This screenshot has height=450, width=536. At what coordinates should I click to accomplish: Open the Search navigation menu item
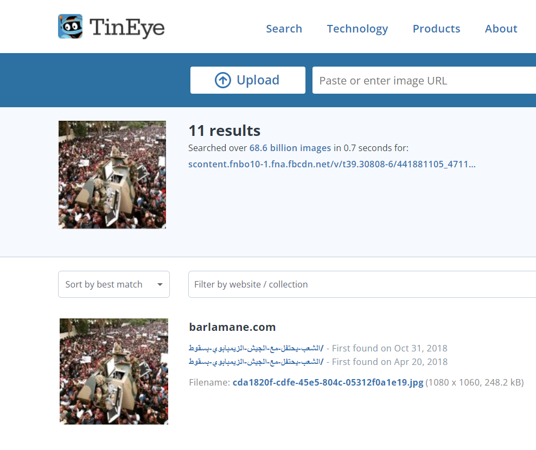pos(284,29)
